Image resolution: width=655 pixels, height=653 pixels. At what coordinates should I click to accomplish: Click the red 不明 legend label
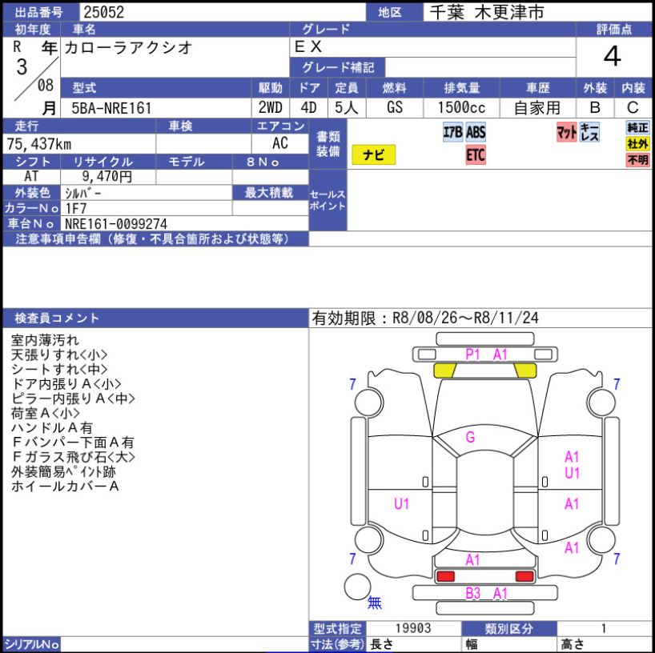point(638,160)
